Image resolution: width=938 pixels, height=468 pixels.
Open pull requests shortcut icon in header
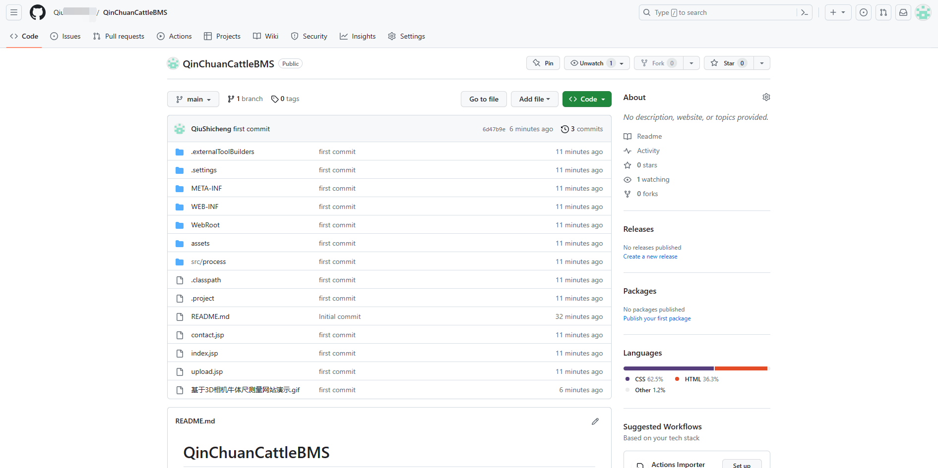883,12
